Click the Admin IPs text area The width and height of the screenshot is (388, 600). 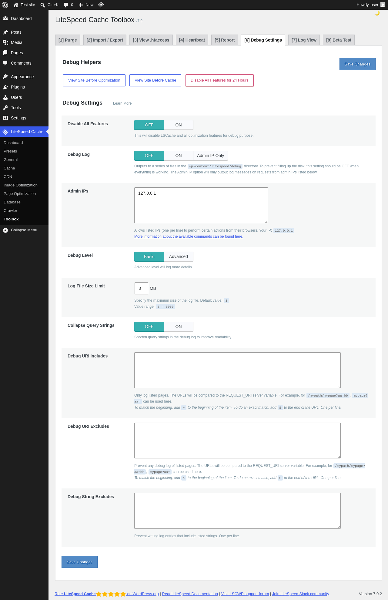point(201,205)
